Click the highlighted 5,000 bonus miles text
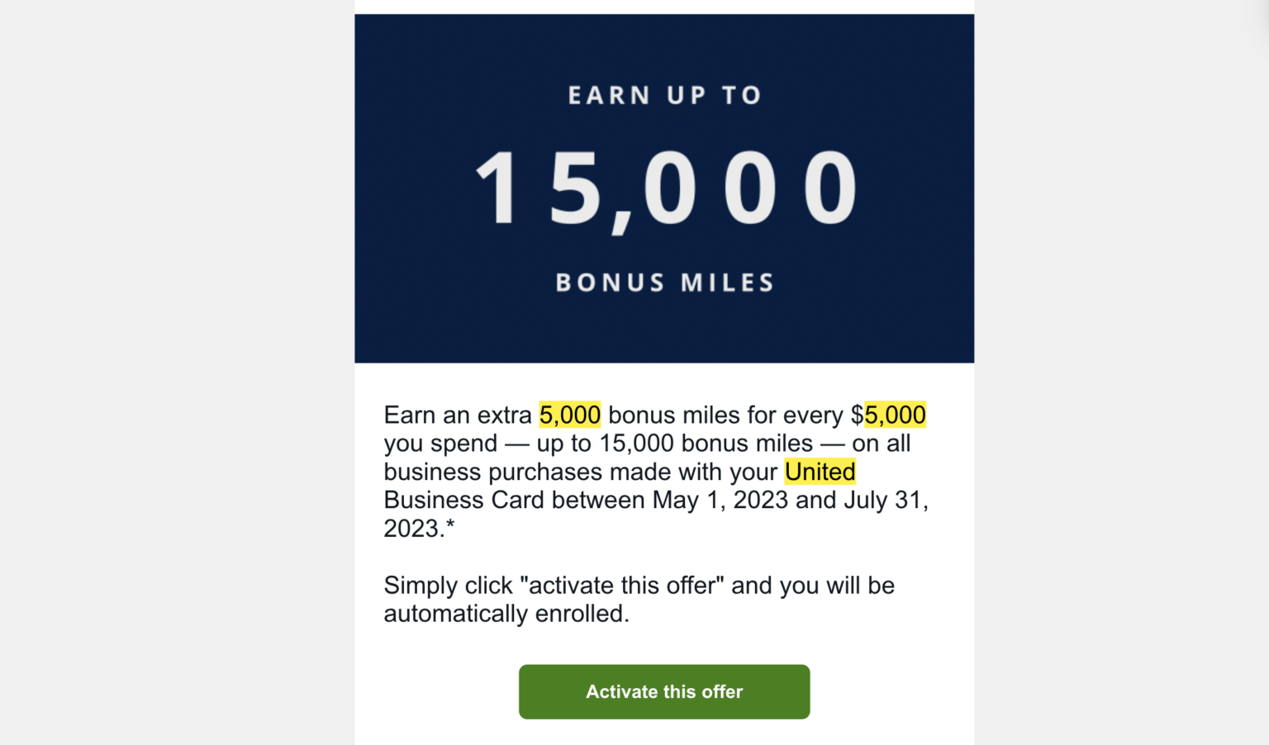The width and height of the screenshot is (1269, 745). [x=569, y=415]
